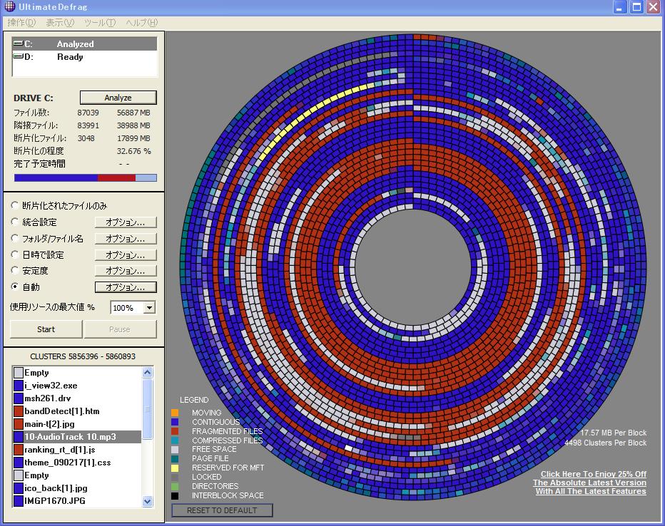
Task: Select the 安定度 radio option
Action: click(x=15, y=270)
